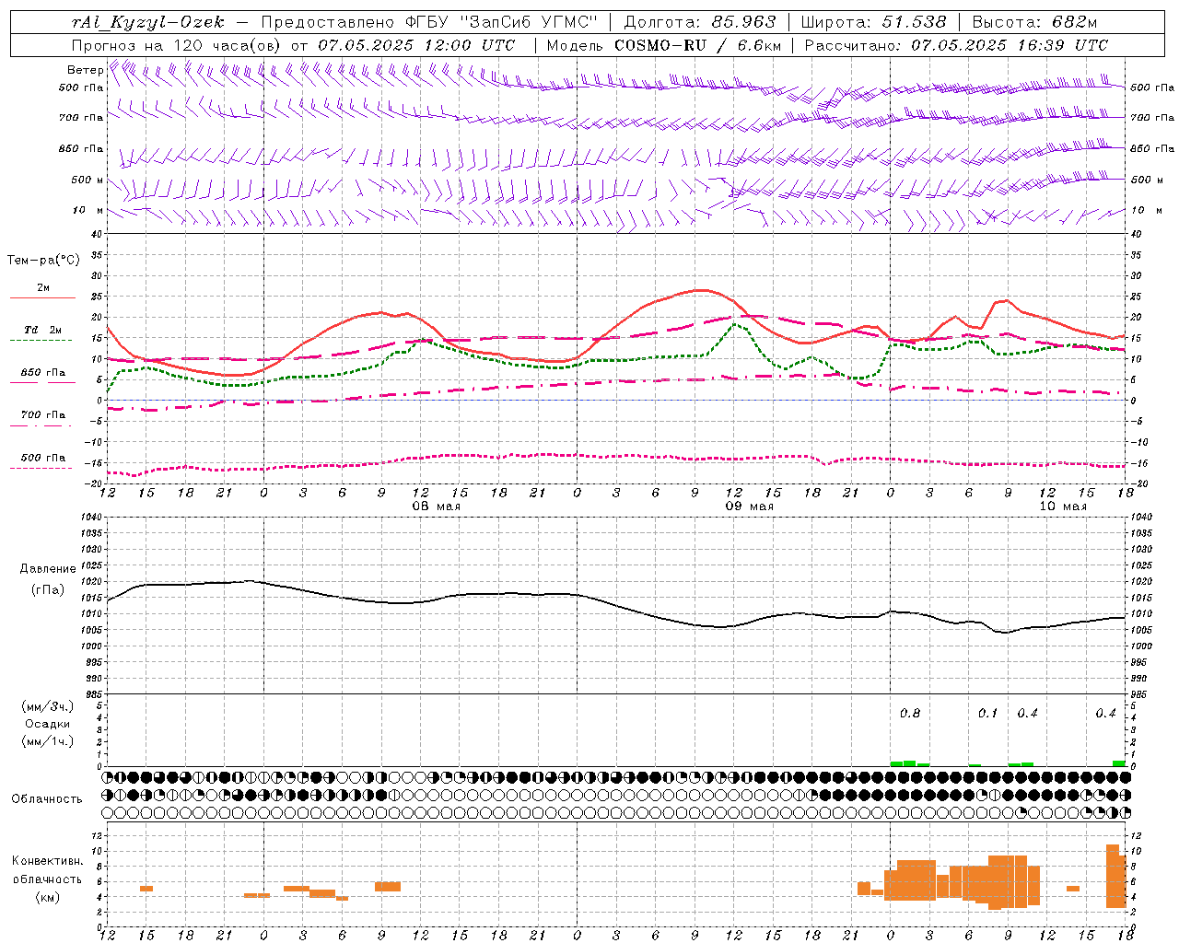Click the 700 гПа label in the temperature legend
This screenshot has width=1179, height=943.
(x=43, y=415)
